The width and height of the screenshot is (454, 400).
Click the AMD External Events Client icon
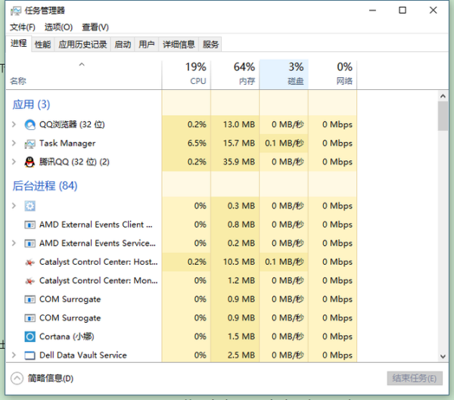[x=30, y=225]
